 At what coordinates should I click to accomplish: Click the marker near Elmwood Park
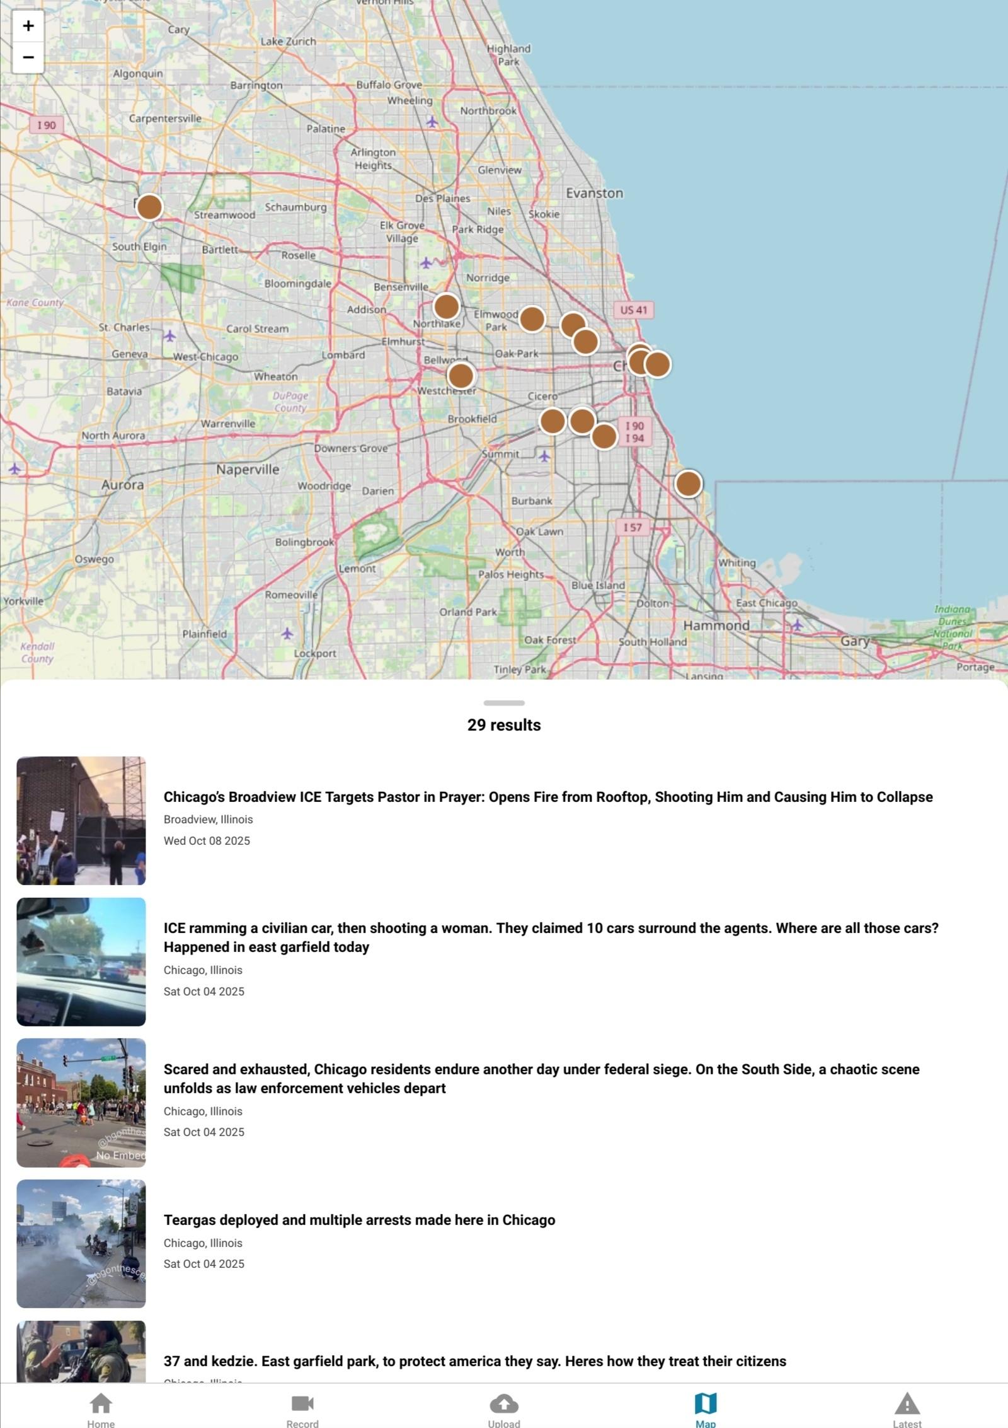(532, 319)
